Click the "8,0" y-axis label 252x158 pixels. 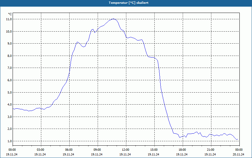tap(9, 56)
